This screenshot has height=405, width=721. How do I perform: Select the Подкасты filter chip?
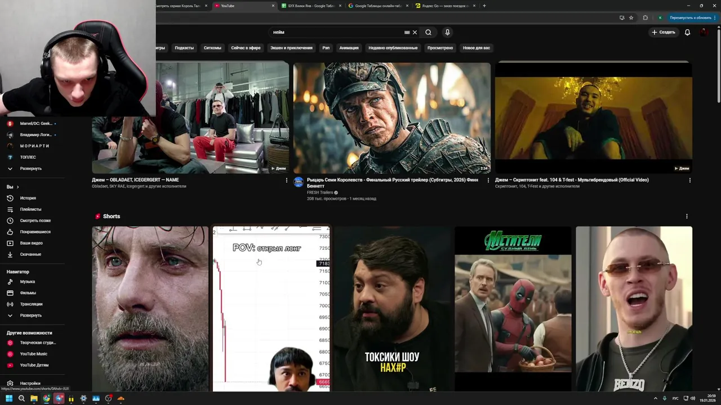pos(184,48)
